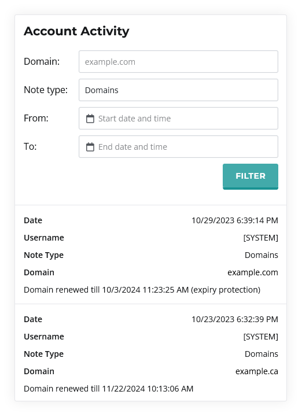The height and width of the screenshot is (417, 302).
Task: Click the Domains note type in example.ca entry
Action: [x=262, y=354]
